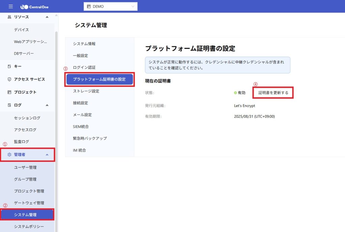The width and height of the screenshot is (345, 232).
Task: Click the プロジェクト sidebar icon
Action: [x=9, y=92]
